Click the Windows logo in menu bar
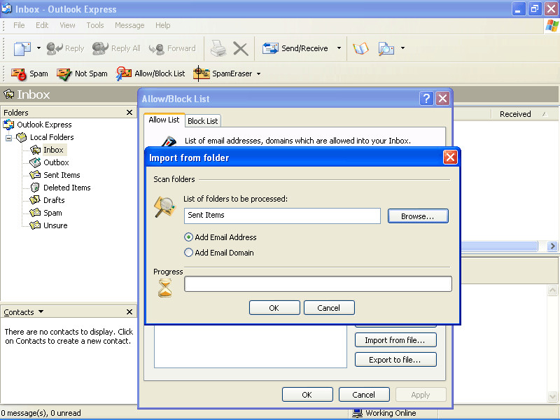560x420 pixels. pos(552,26)
